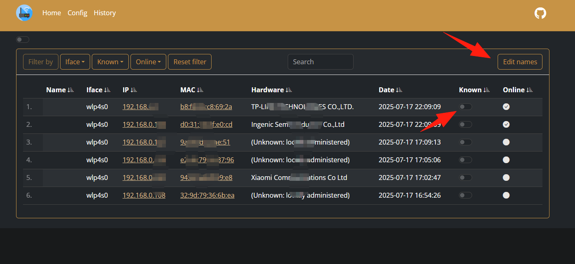
Task: Click Xiaomi Communications hardware cell
Action: [x=299, y=178]
